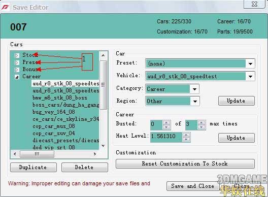
Task: Click the Save Editor app icon
Action: click(x=5, y=8)
